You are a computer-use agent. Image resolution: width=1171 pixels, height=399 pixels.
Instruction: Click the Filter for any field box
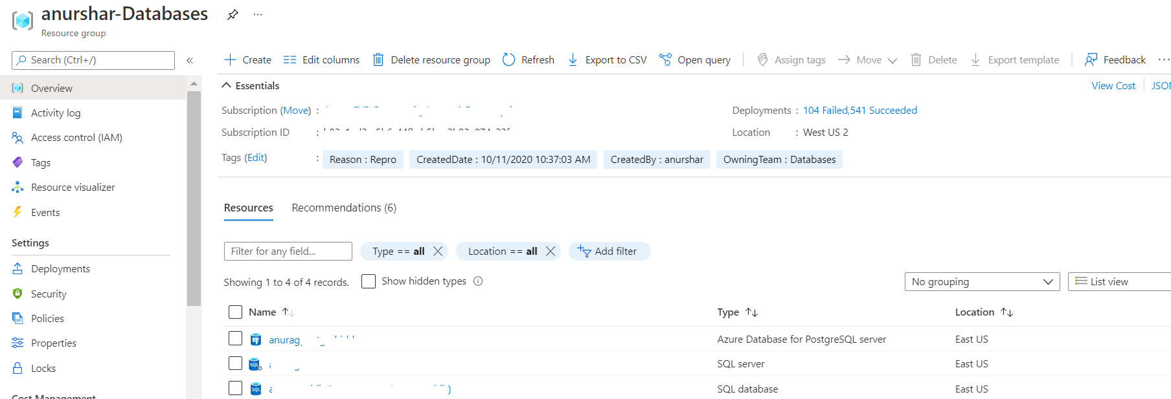288,252
